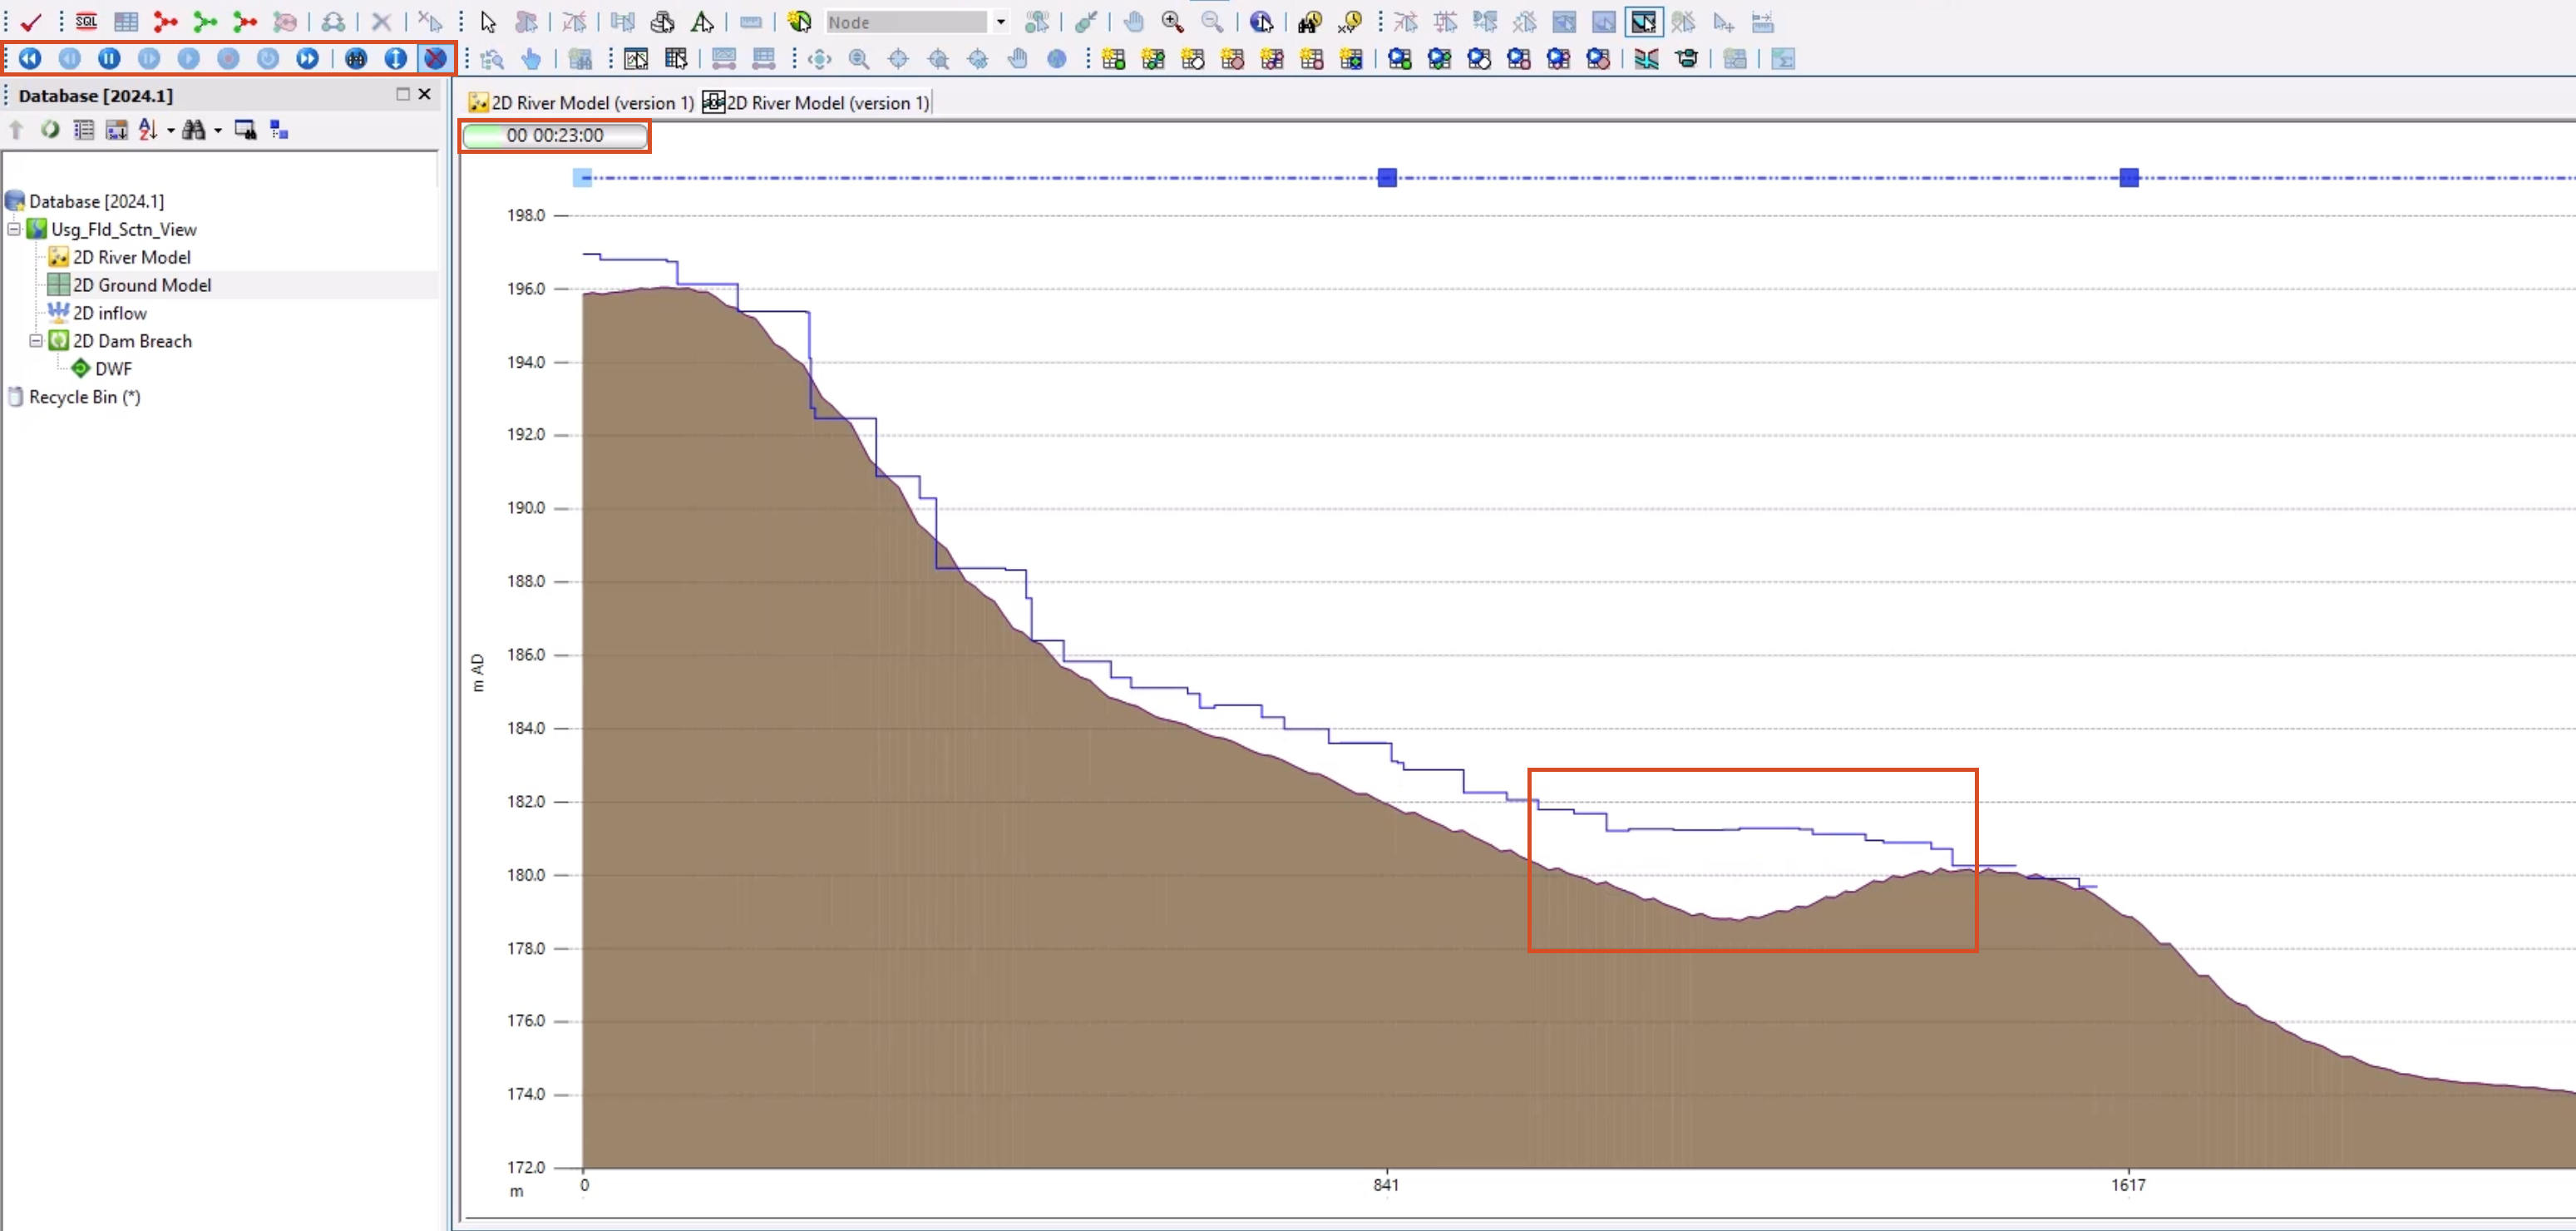Select 2D Ground Model in tree
Image resolution: width=2576 pixels, height=1231 pixels.
point(142,285)
